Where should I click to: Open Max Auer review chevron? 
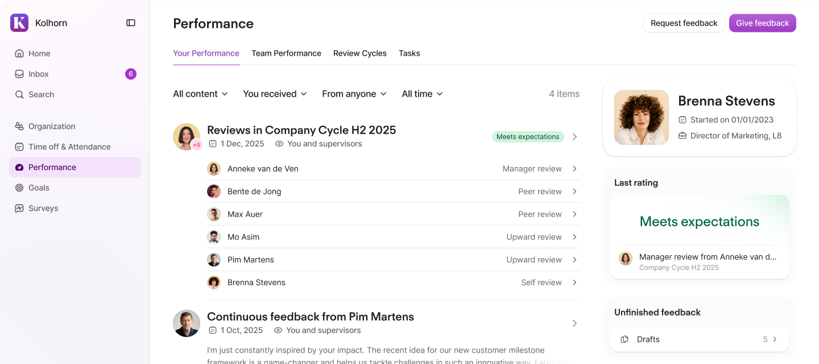pyautogui.click(x=575, y=214)
